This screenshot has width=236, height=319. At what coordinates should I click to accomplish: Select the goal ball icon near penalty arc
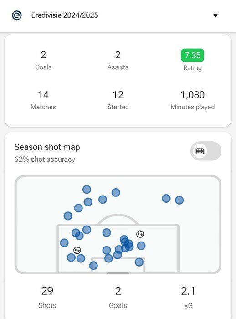[x=140, y=234]
